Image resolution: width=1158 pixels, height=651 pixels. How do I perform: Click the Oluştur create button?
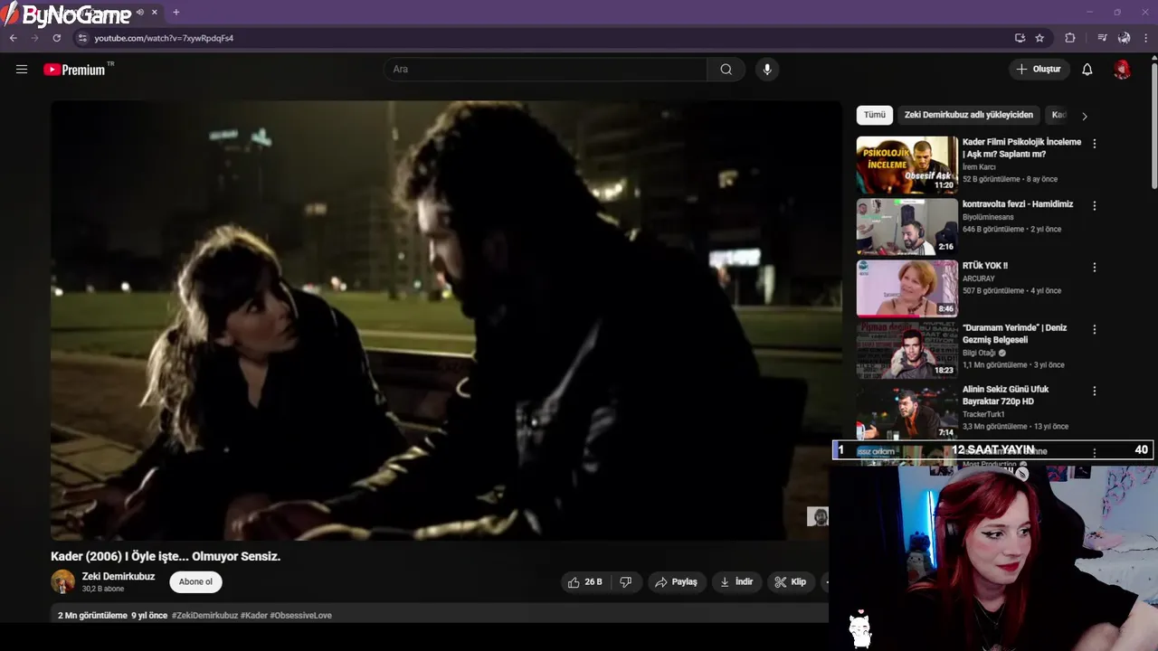click(1039, 70)
